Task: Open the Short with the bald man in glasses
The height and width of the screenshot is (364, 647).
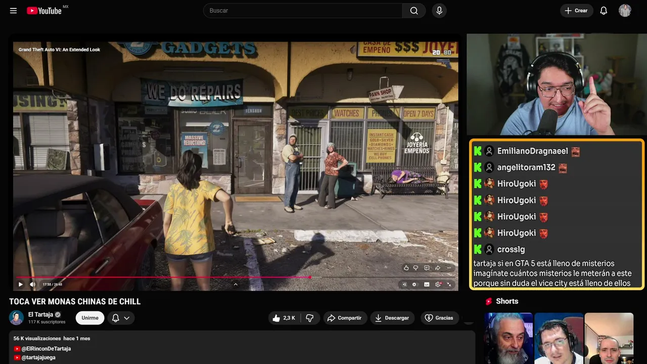Action: pos(609,338)
